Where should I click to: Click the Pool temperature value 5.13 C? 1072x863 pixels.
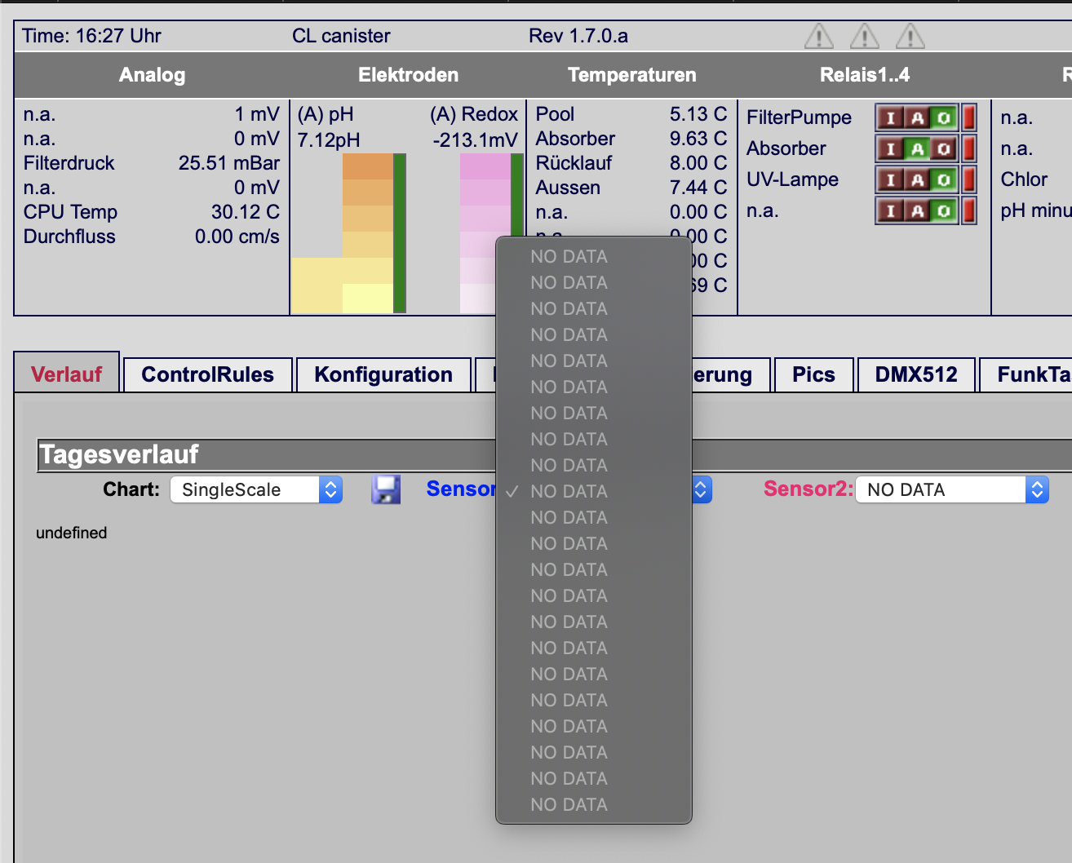click(x=698, y=114)
